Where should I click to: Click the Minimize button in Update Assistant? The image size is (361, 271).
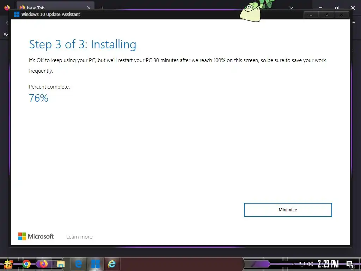point(288,210)
